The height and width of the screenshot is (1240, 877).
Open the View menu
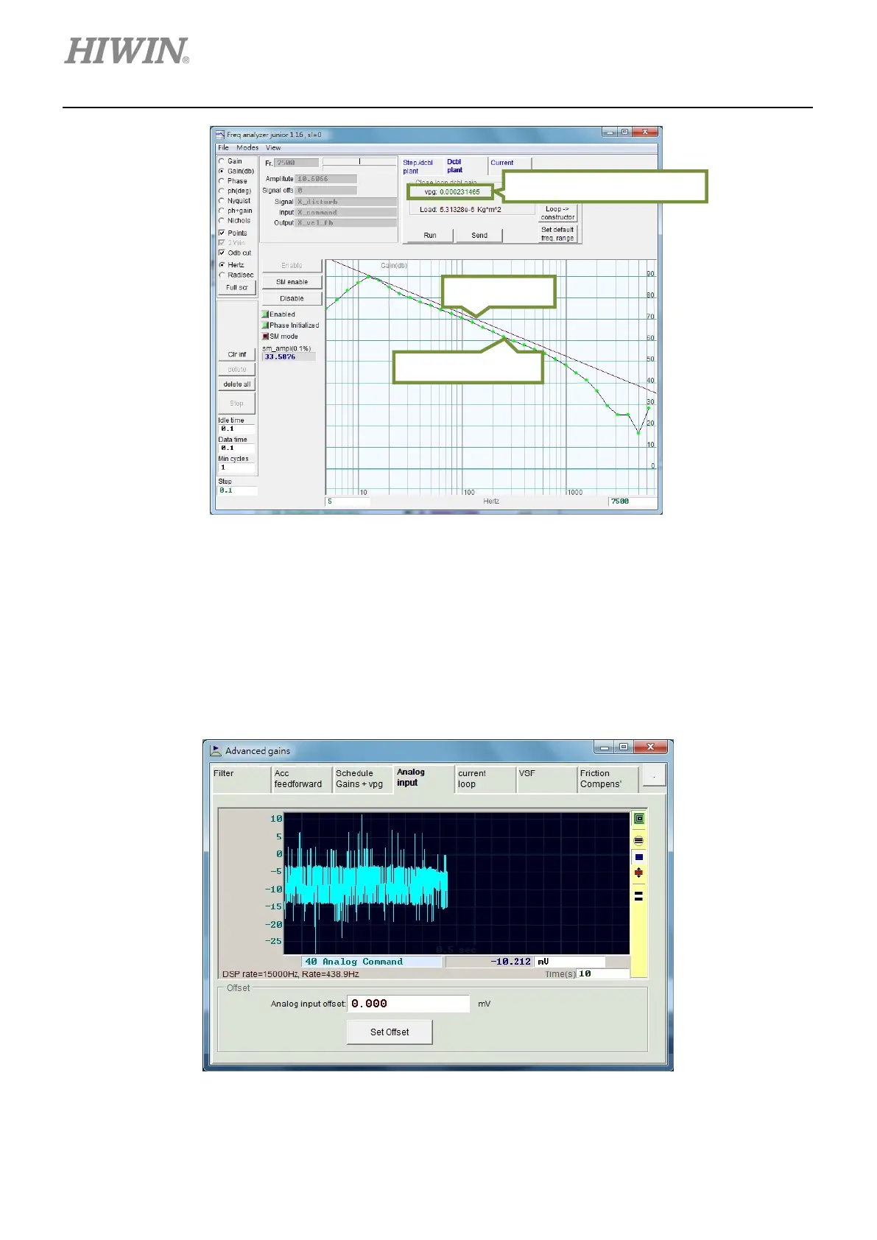point(273,148)
